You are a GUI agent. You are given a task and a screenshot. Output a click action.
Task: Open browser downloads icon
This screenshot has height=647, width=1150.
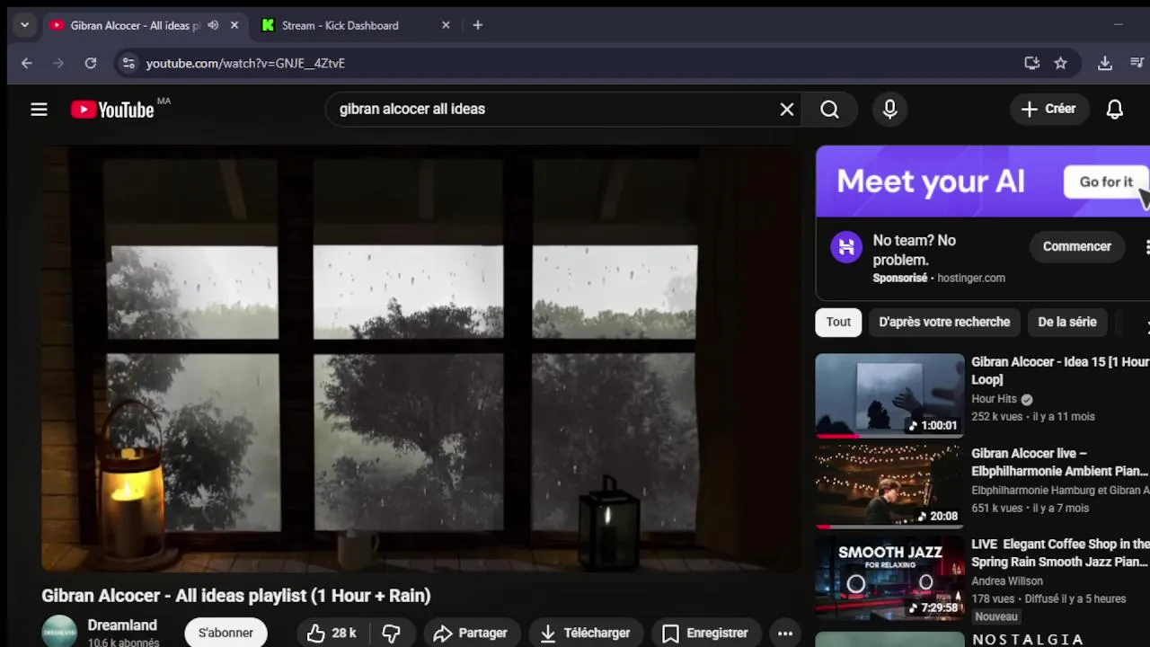point(1105,63)
